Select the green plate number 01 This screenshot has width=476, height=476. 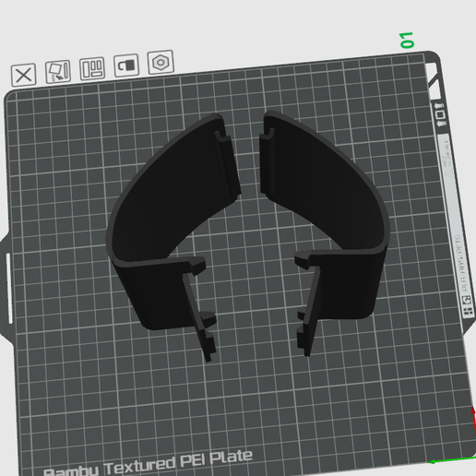[407, 40]
